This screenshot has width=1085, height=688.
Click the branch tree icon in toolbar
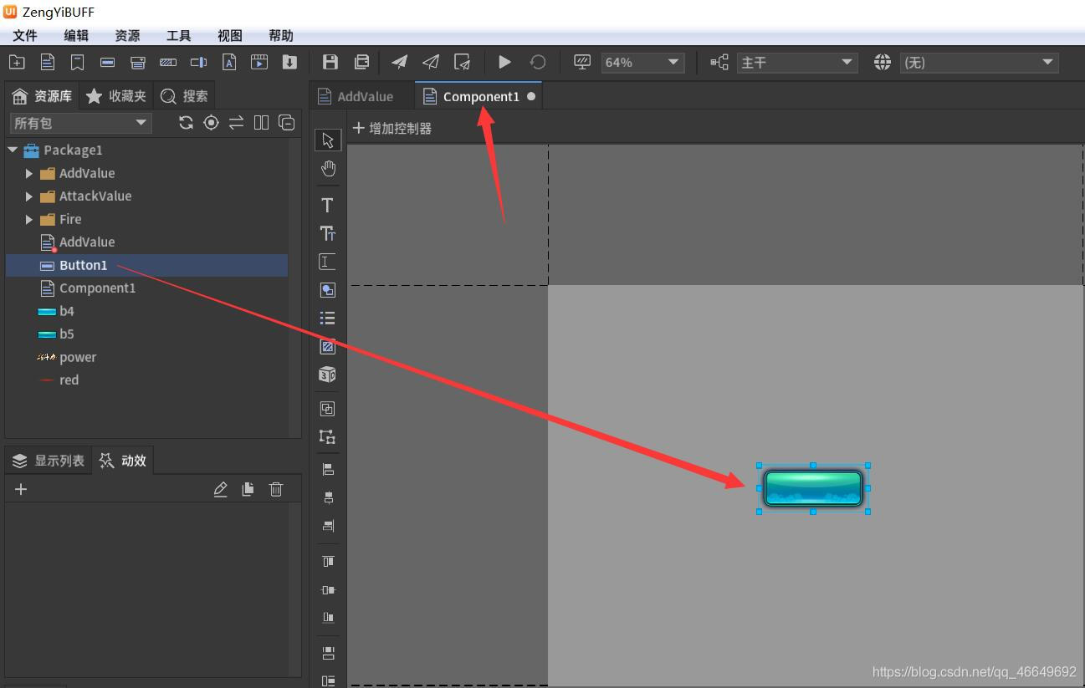[719, 62]
